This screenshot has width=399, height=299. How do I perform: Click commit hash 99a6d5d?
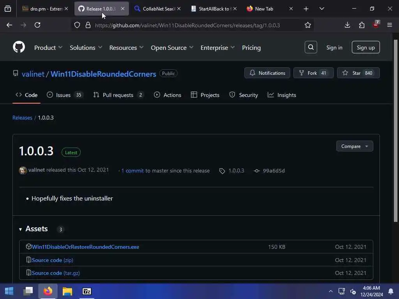[x=274, y=171]
